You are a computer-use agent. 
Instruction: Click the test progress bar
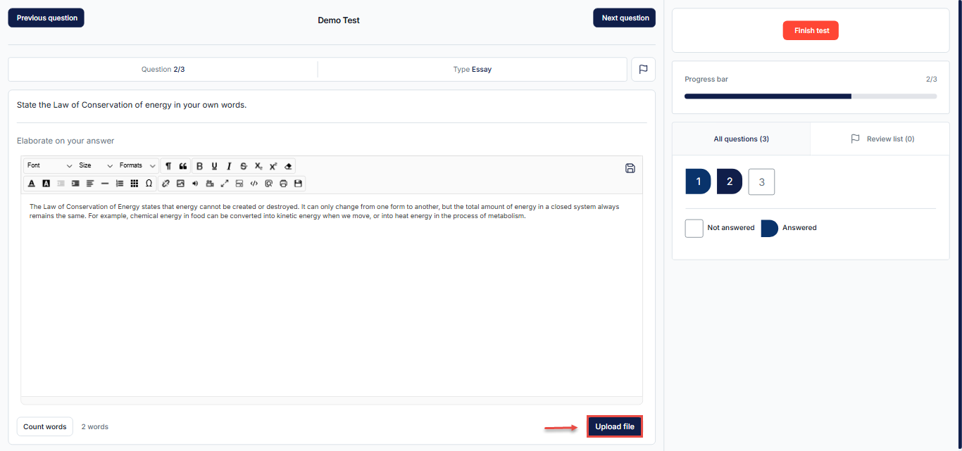pos(811,96)
